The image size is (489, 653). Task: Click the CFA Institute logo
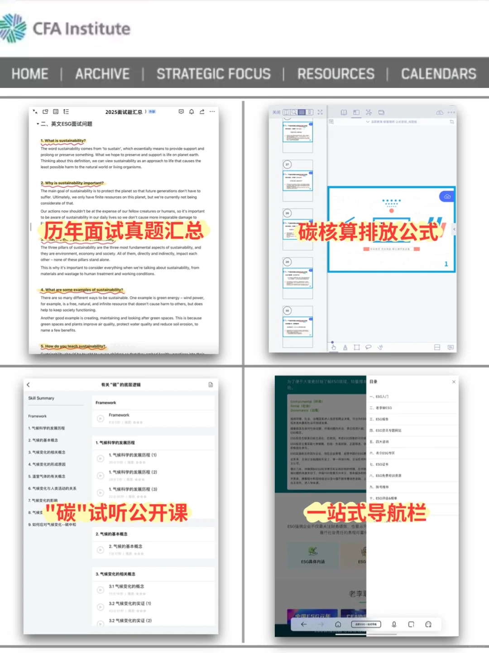pyautogui.click(x=65, y=28)
